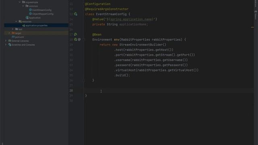Open EventStreamConfig class in project tree

[x=42, y=10]
